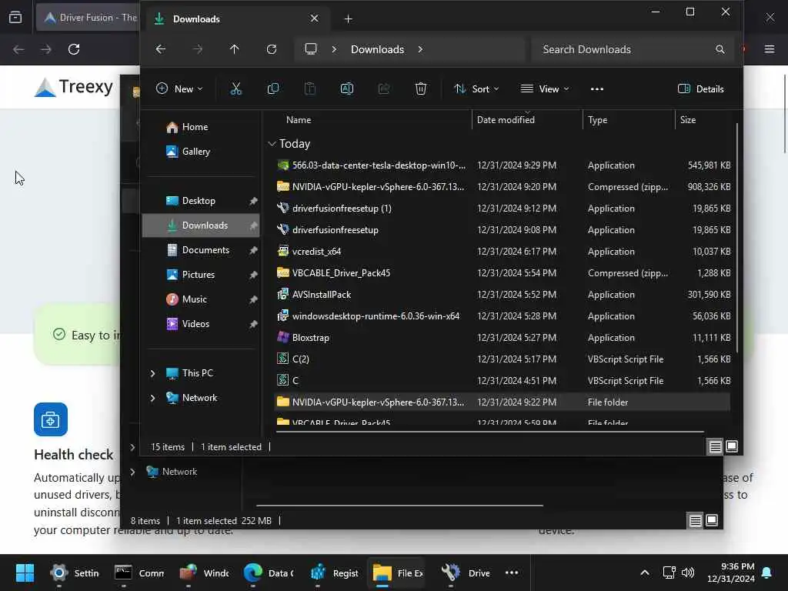Add a new File Explorer tab
This screenshot has height=591, width=788.
coord(349,18)
